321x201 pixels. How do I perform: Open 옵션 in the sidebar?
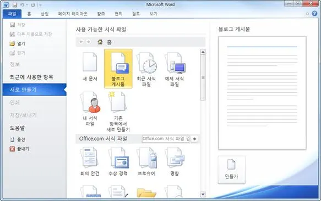click(18, 139)
